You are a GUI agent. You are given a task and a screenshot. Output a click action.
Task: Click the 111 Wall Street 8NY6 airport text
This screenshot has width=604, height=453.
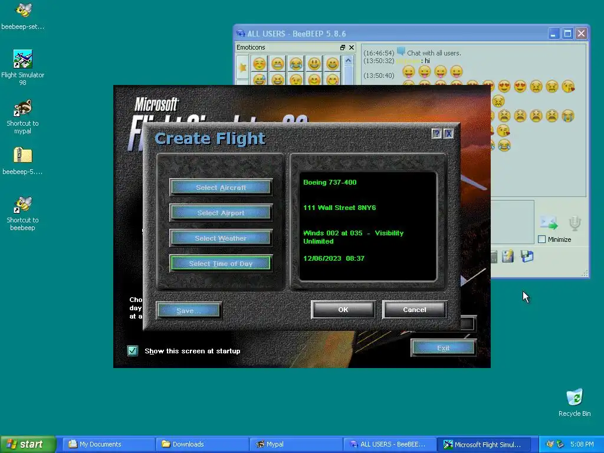click(x=339, y=208)
